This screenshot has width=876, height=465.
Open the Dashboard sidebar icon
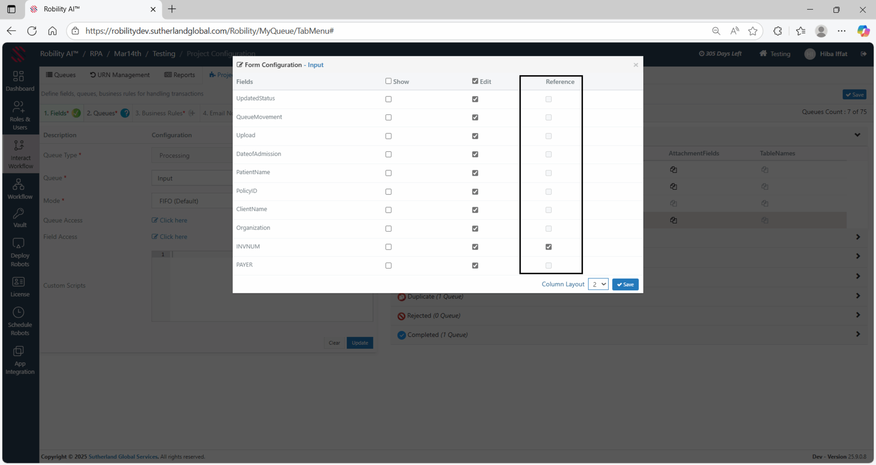(18, 76)
